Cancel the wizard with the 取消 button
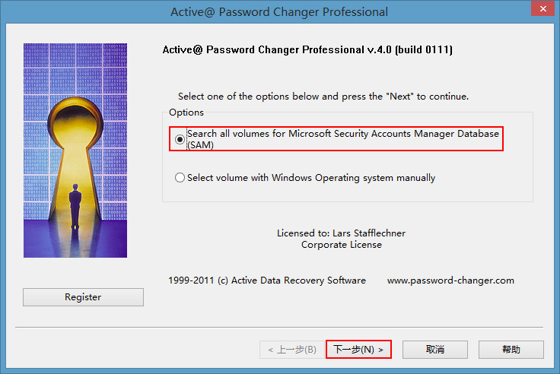Viewport: 560px width, 374px height. tap(435, 350)
